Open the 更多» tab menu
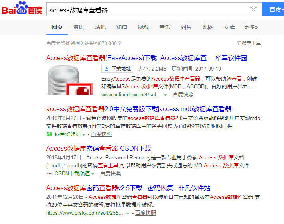Screen dimensions: 284x224 pyautogui.click(x=250, y=27)
